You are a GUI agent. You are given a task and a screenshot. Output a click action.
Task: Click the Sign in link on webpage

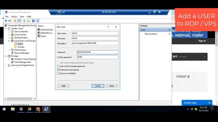point(202,41)
